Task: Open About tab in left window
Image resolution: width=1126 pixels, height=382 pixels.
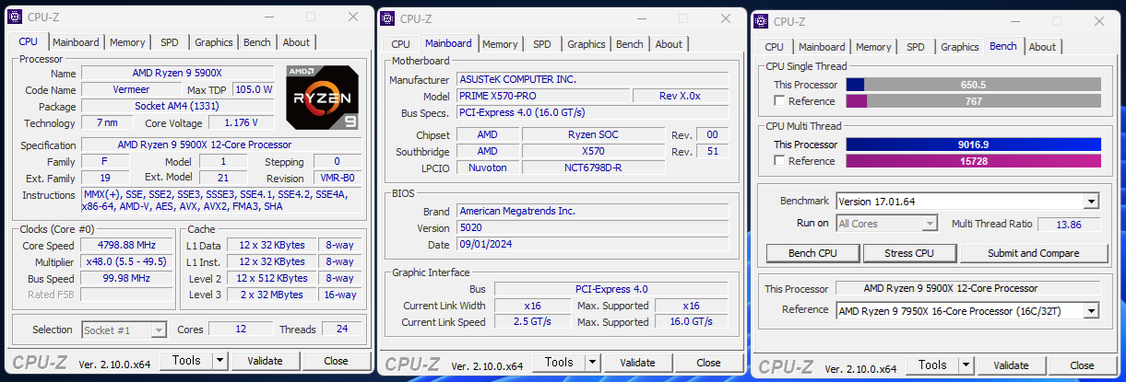Action: 296,42
